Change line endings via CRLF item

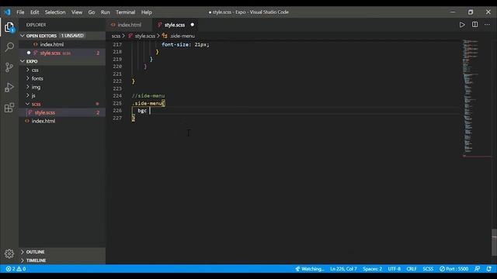click(x=412, y=269)
